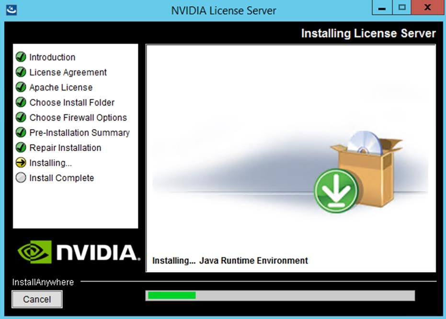The width and height of the screenshot is (446, 319).
Task: Select the Choose Install Folder step text
Action: click(72, 102)
